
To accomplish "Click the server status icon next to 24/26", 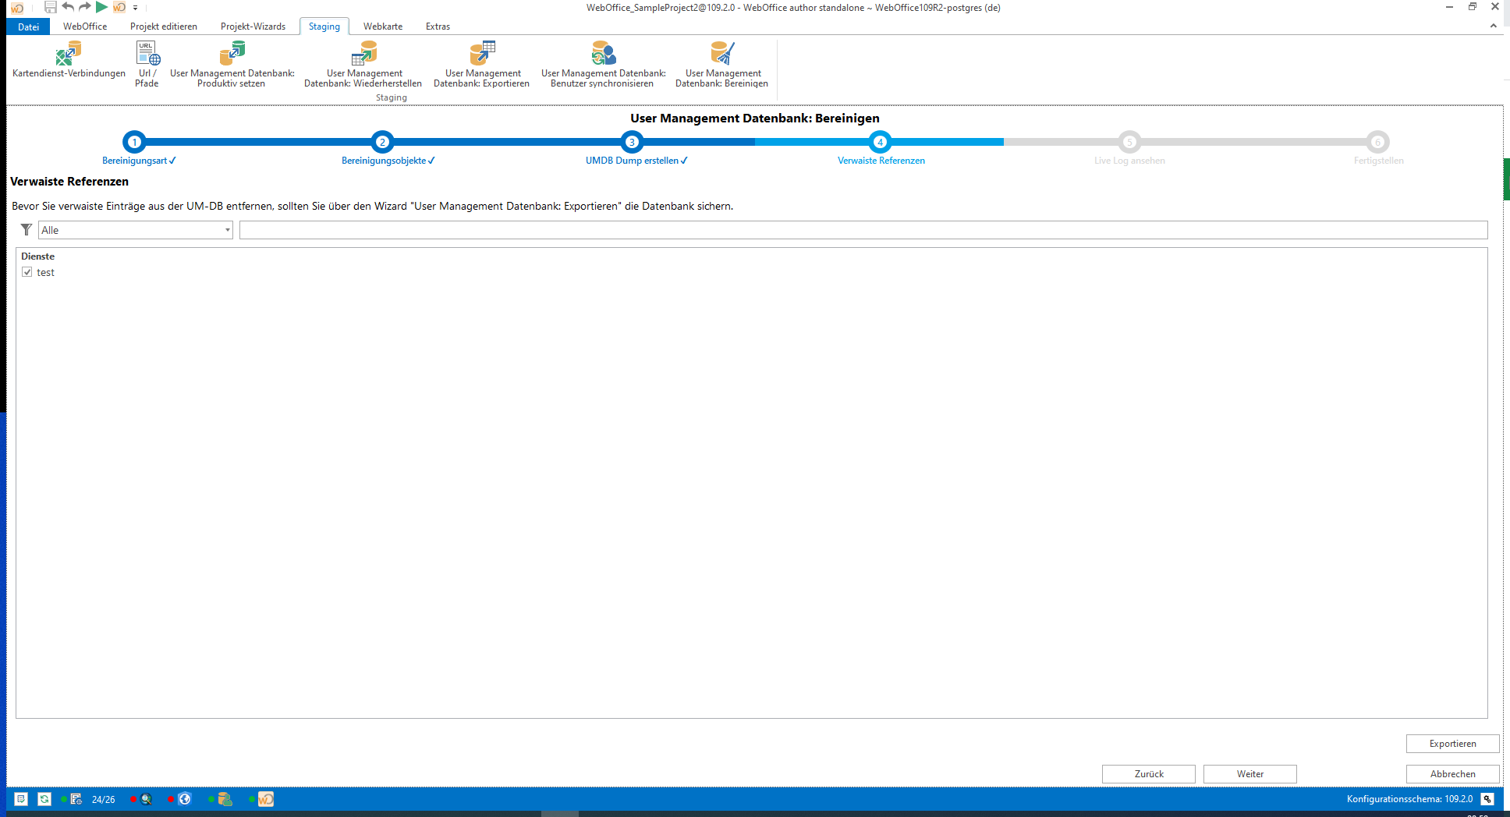I will (x=76, y=799).
